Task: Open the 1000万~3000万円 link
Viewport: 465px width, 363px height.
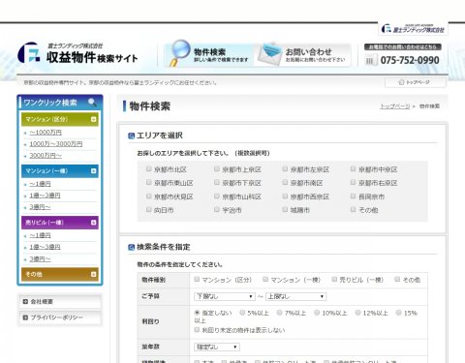Action: click(56, 144)
